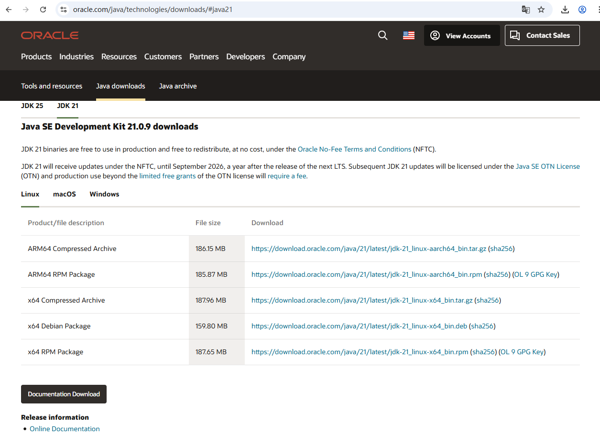Download the x64 Debian Package link
The height and width of the screenshot is (435, 600).
point(359,326)
